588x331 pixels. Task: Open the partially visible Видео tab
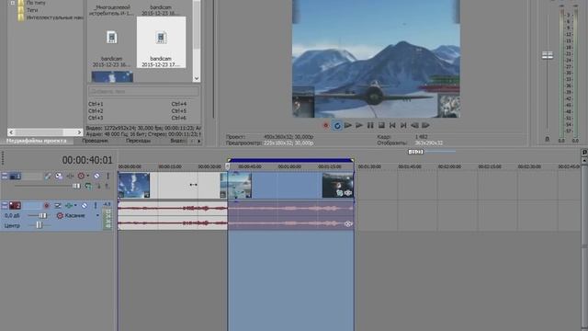tap(177, 141)
